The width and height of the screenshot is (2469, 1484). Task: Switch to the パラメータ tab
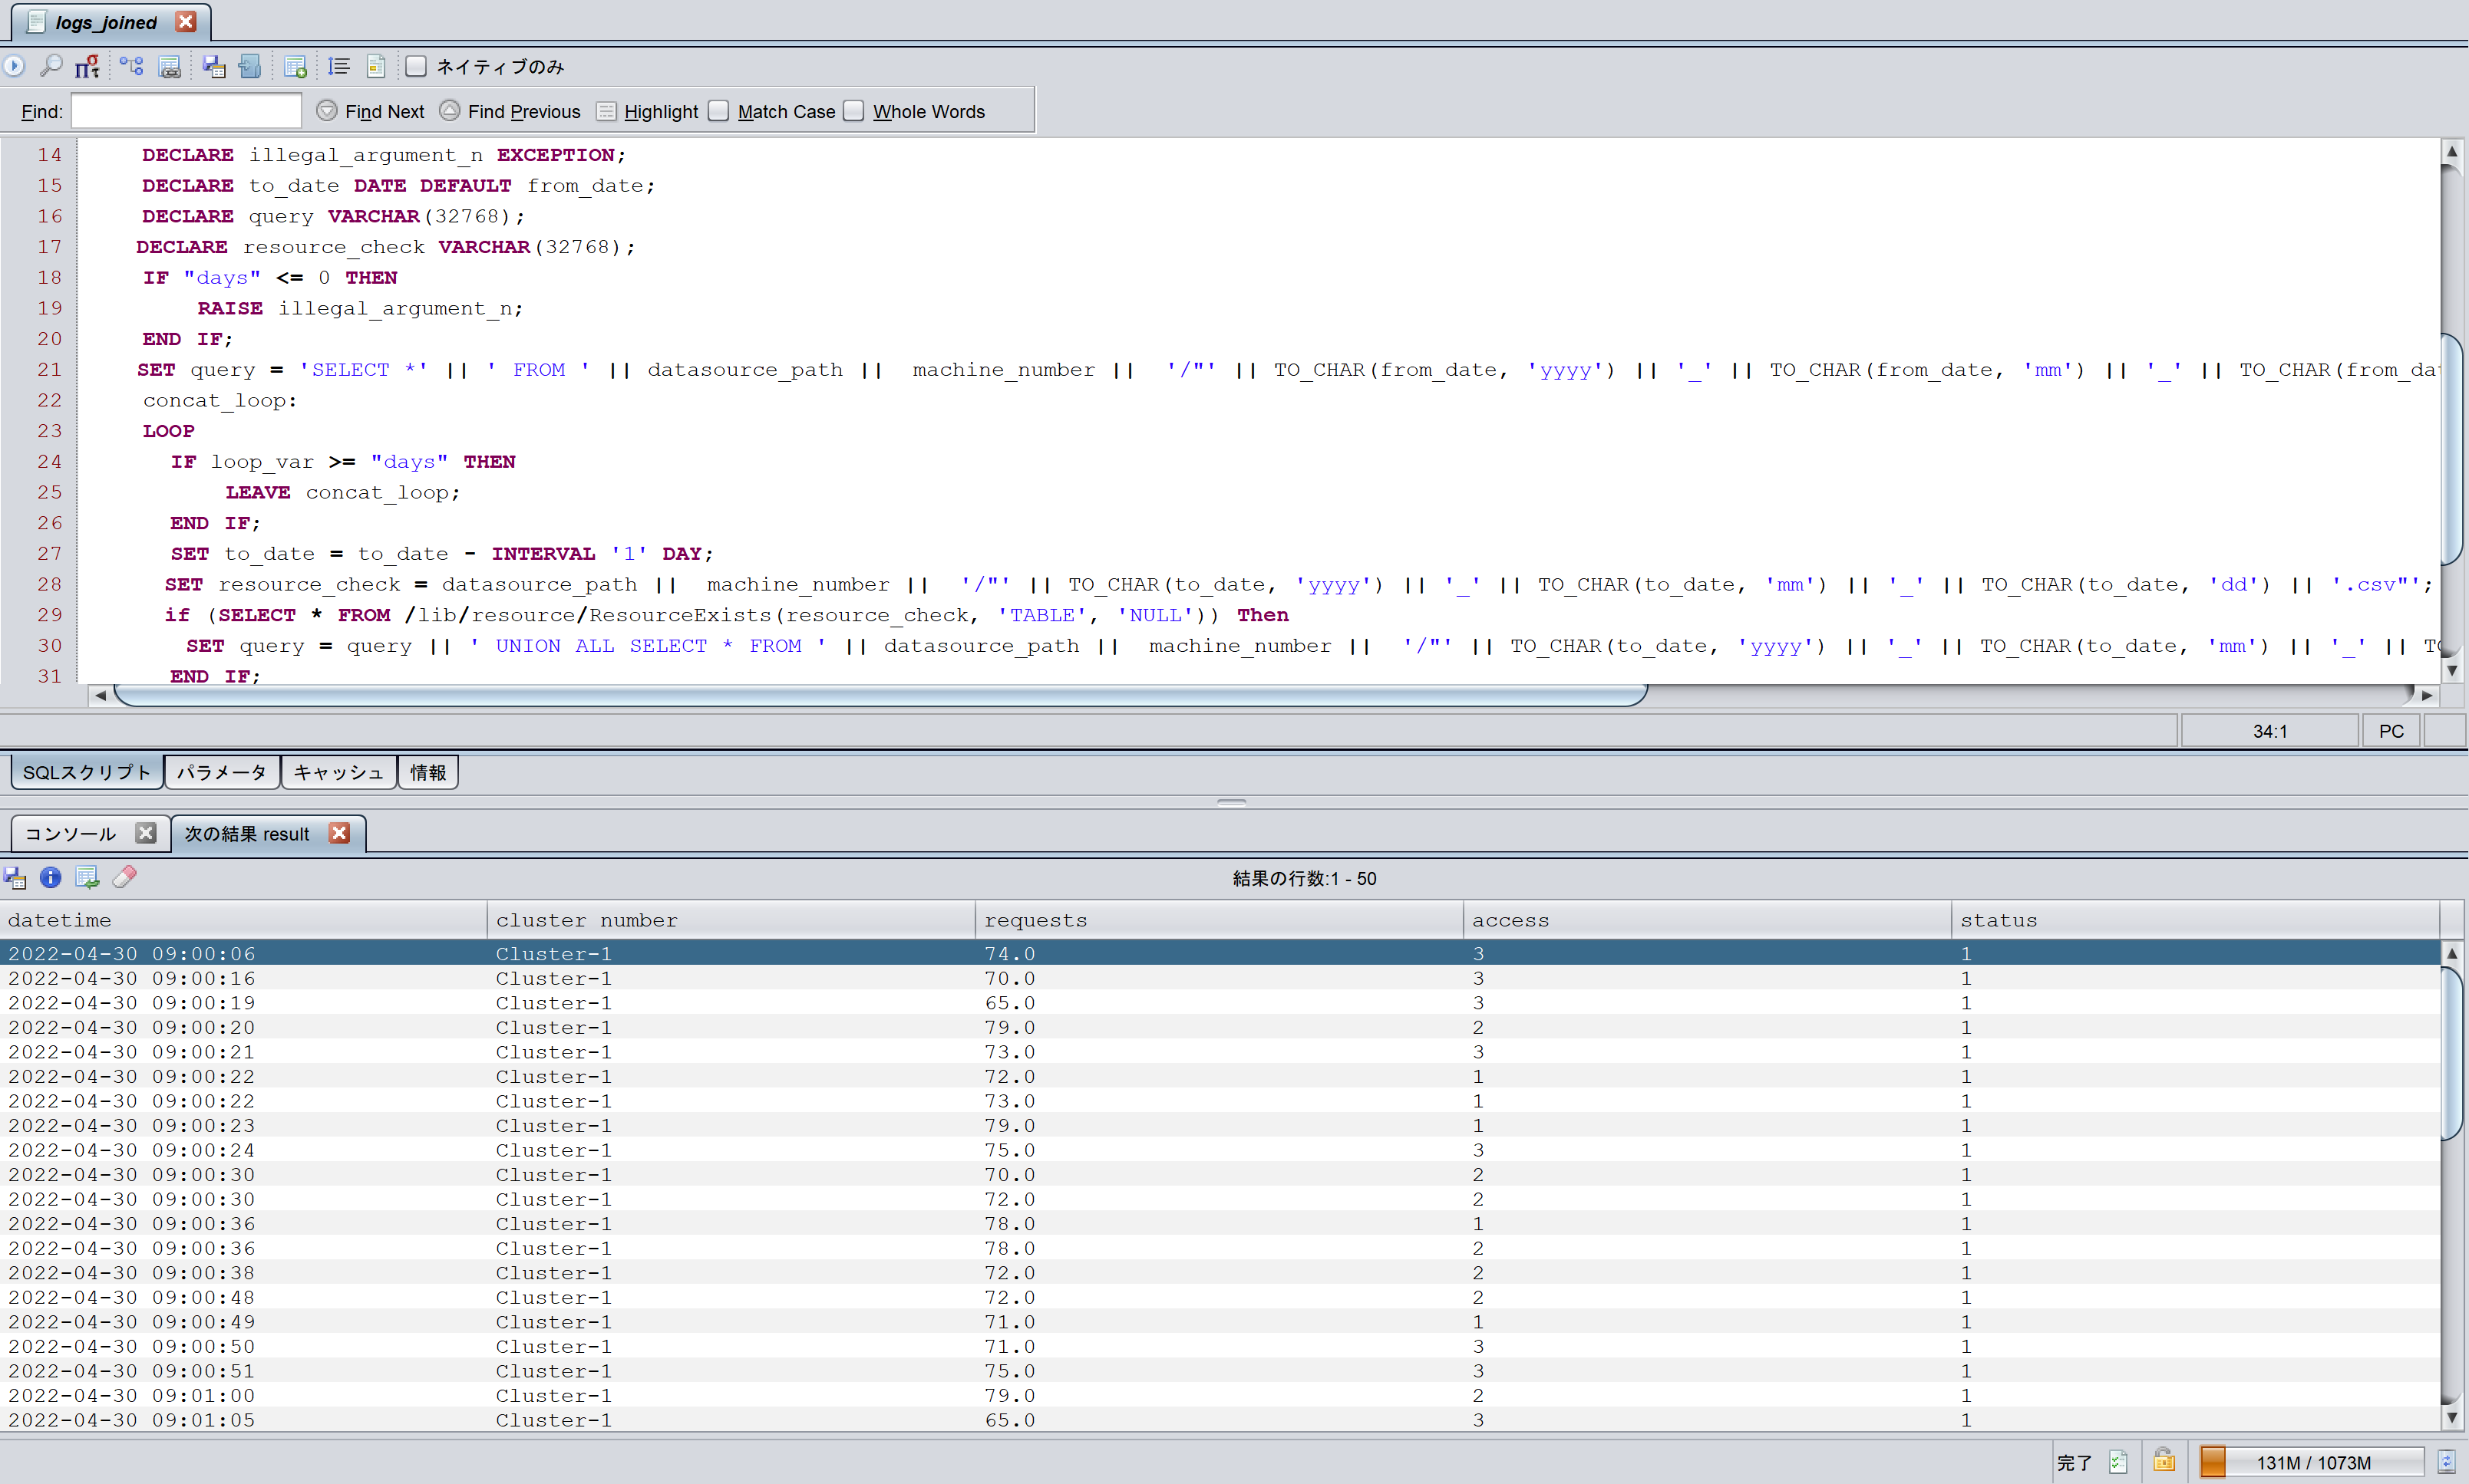click(x=222, y=772)
